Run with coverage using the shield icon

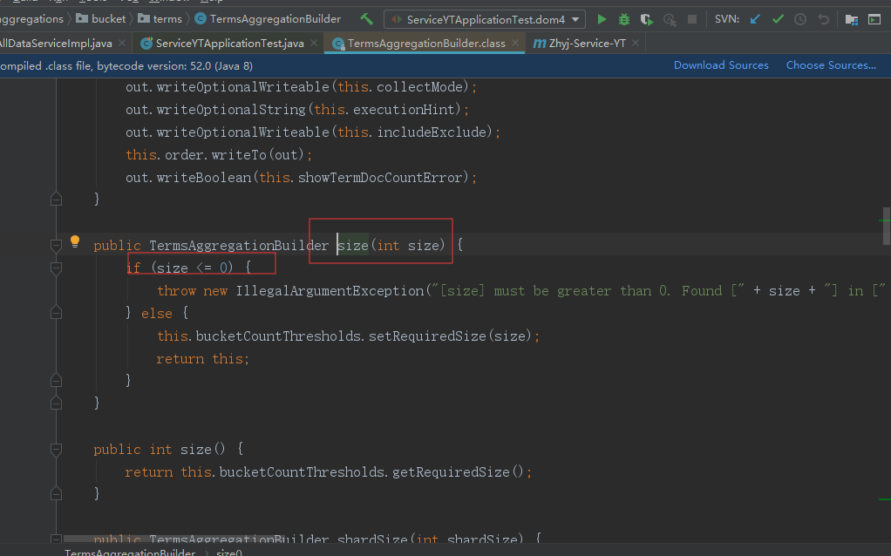click(647, 19)
